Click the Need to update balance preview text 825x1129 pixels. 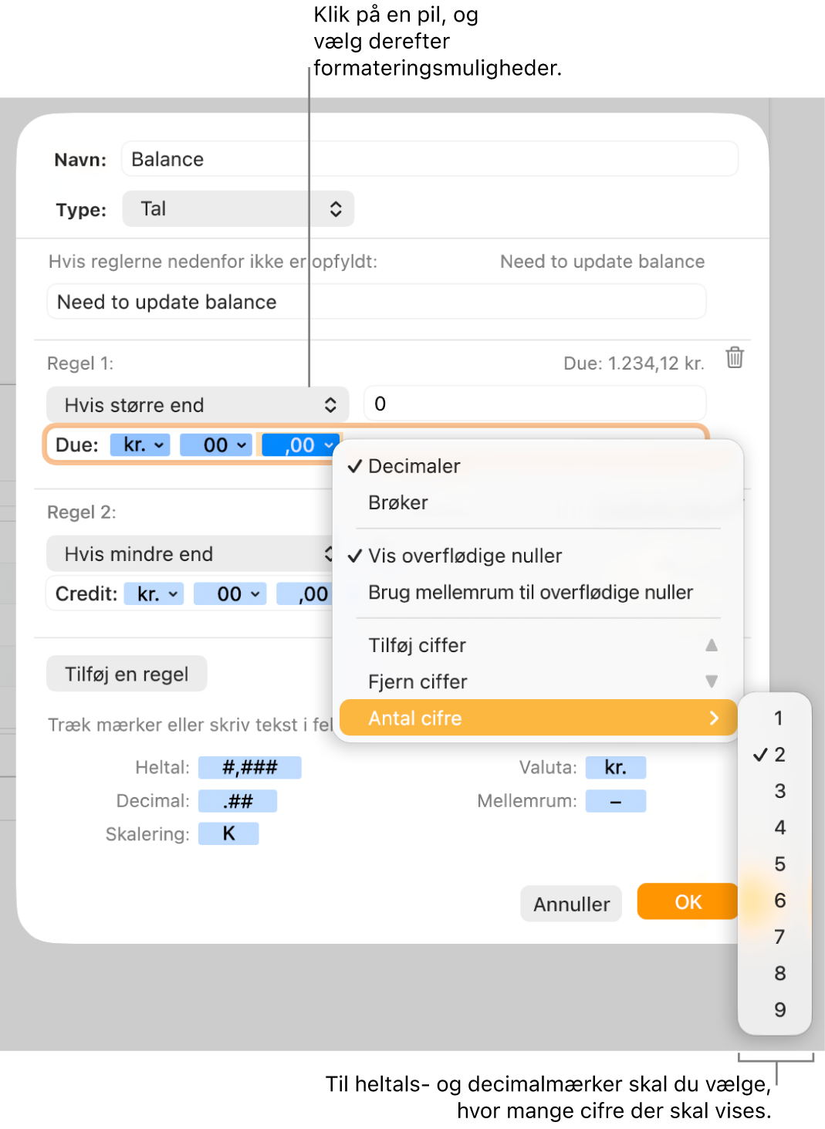(x=602, y=262)
